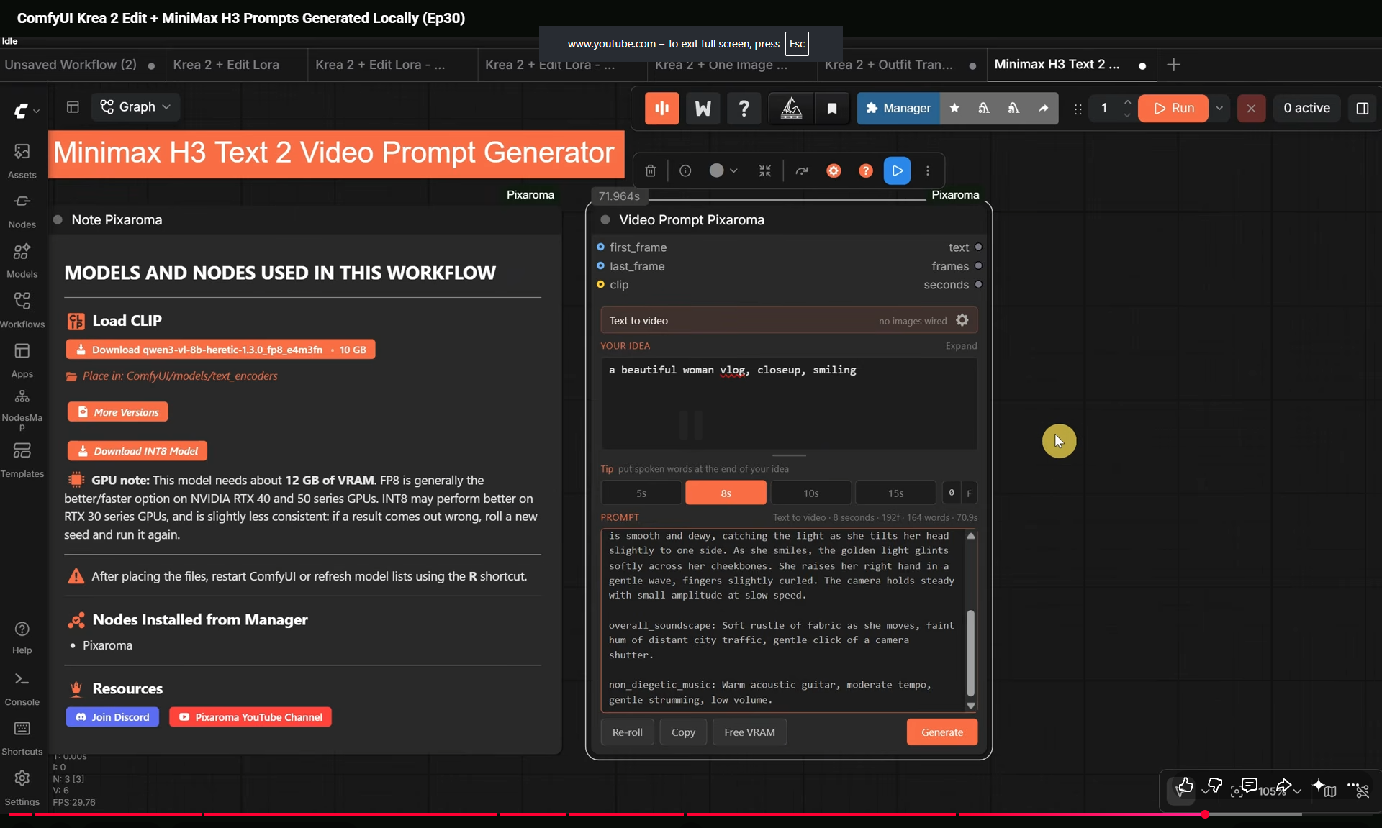Run the node with blue play icon

pos(897,170)
